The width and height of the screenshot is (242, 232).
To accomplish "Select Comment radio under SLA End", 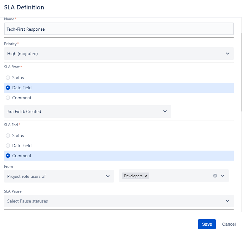I will [x=8, y=156].
